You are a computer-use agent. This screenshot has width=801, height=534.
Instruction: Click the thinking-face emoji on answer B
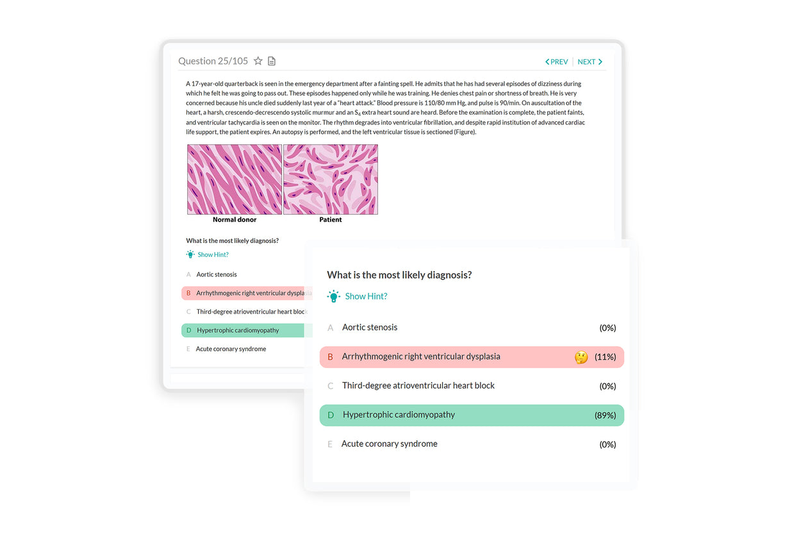(581, 357)
